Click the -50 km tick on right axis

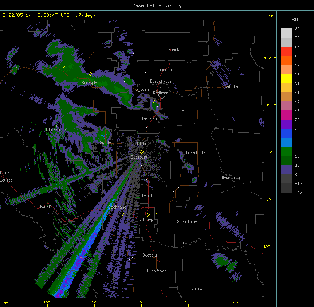(x=267, y=199)
